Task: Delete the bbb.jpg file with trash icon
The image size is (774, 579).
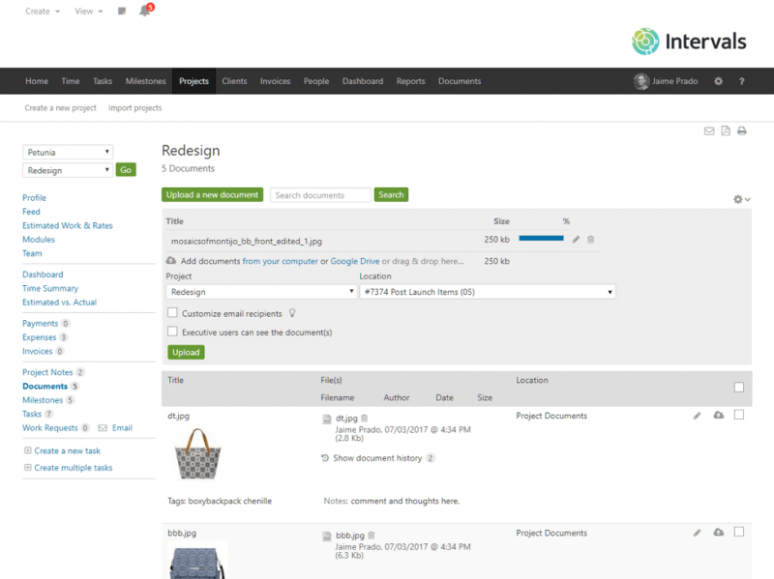Action: tap(372, 536)
